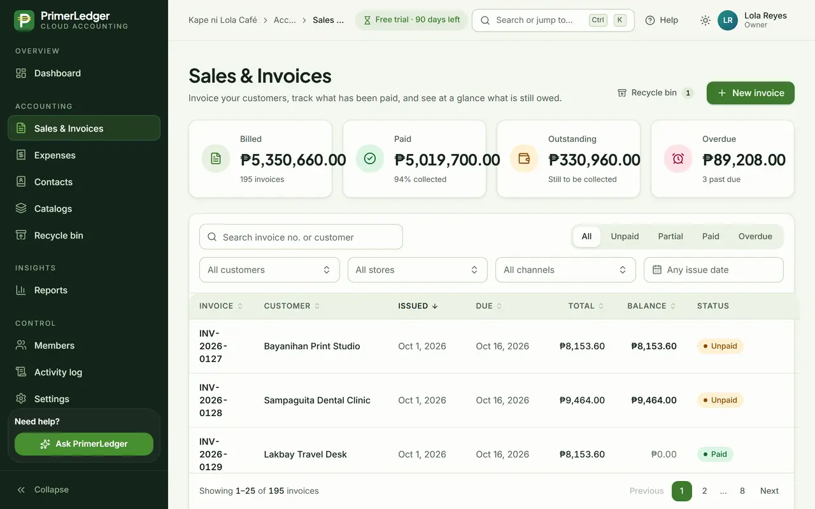The width and height of the screenshot is (815, 509).
Task: Show only Overdue invoices
Action: pos(755,236)
